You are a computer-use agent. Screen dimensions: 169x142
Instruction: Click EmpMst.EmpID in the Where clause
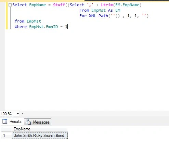pyautogui.click(x=43, y=27)
